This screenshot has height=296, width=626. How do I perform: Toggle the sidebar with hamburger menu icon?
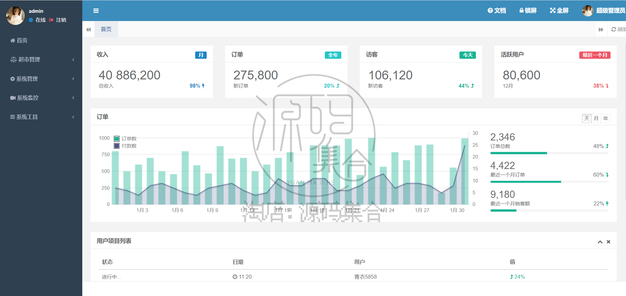(96, 11)
